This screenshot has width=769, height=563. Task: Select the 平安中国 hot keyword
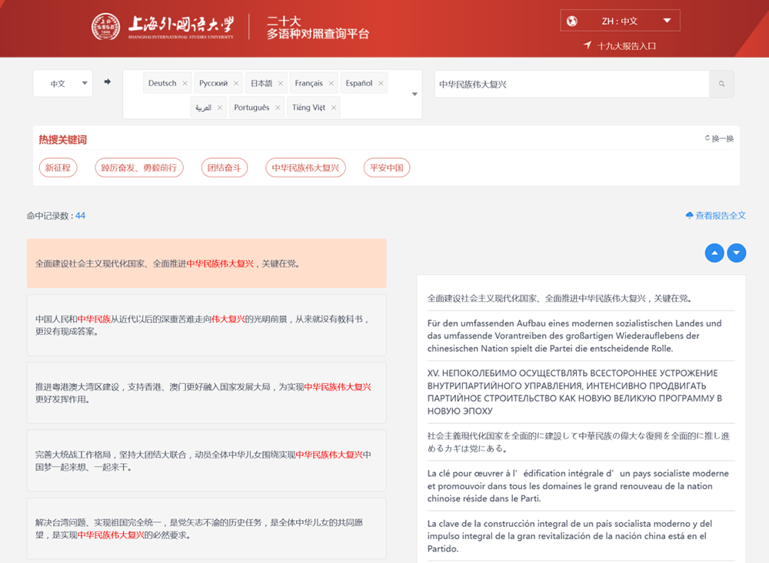pyautogui.click(x=386, y=167)
